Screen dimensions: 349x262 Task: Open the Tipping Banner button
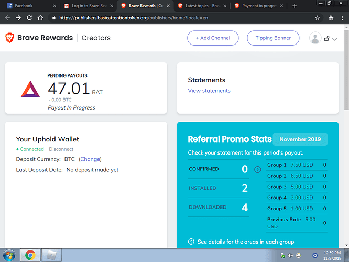[273, 38]
